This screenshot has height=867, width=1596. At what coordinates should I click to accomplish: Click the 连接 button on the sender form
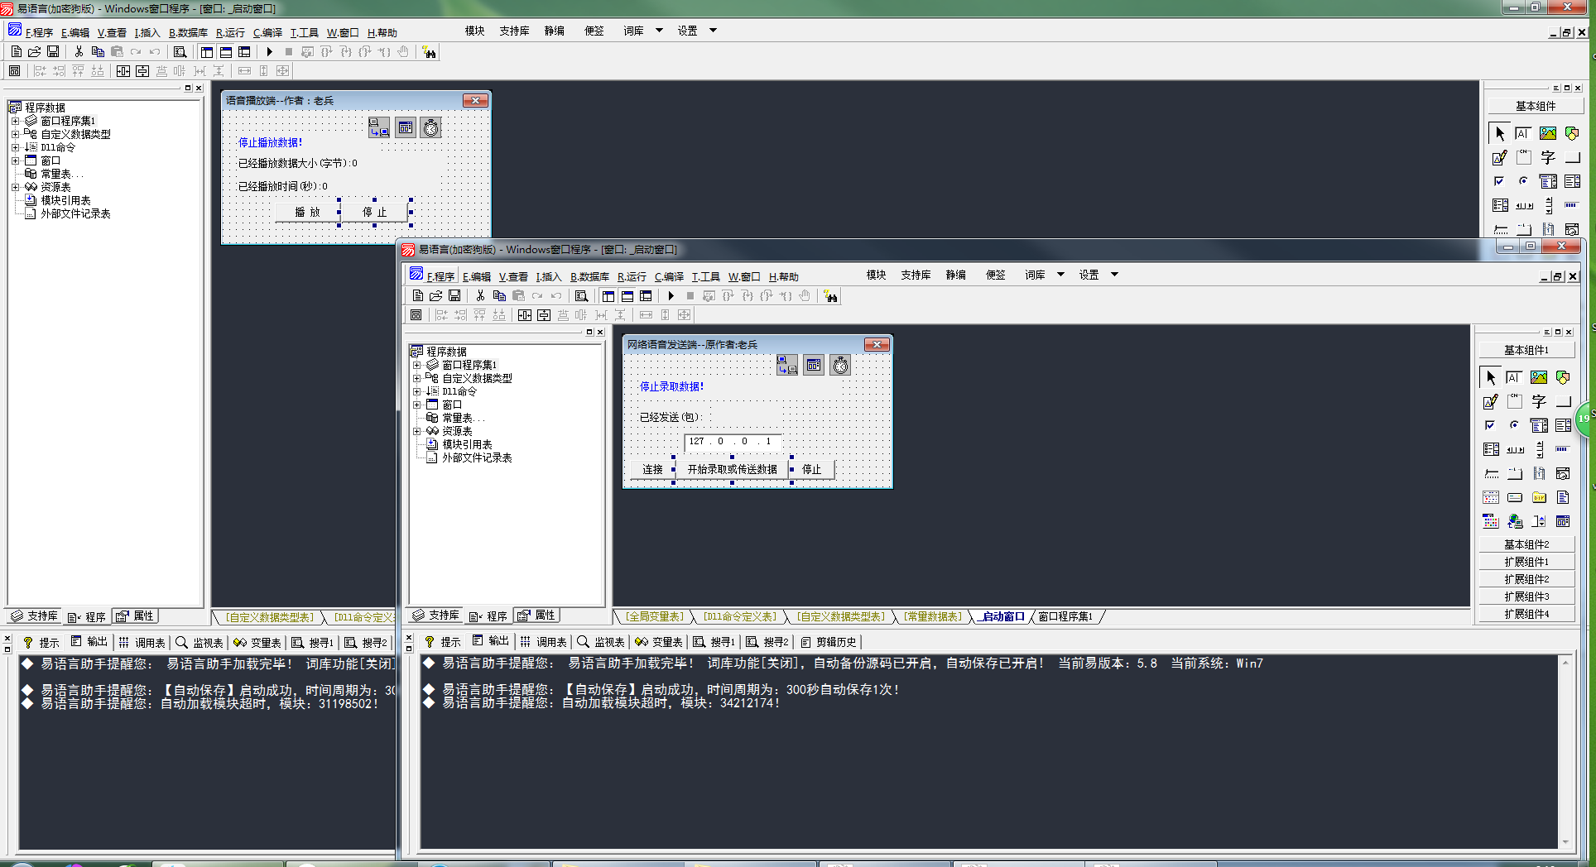tap(652, 469)
